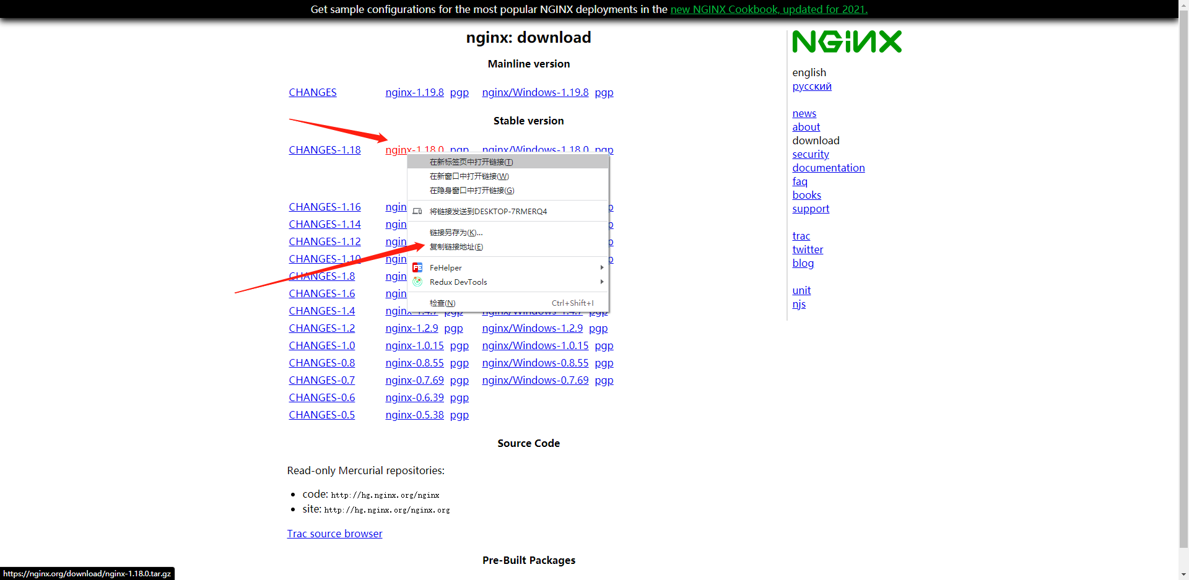Choose 在新标签页中打开链接 from context menu
The image size is (1189, 580).
[x=508, y=162]
